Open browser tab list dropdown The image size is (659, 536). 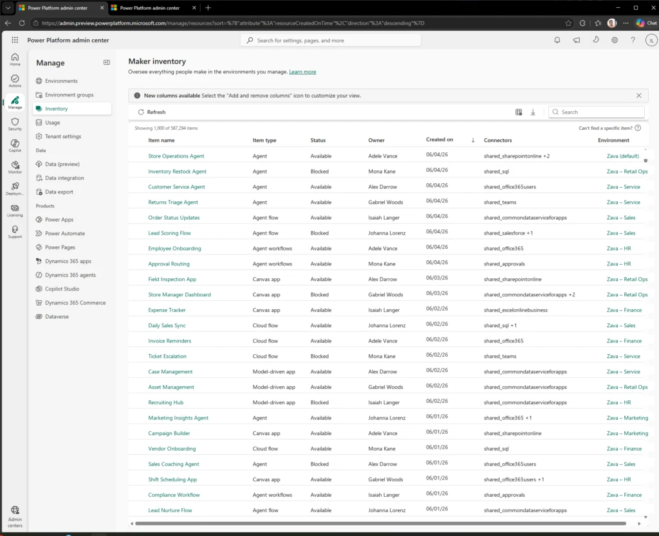point(8,8)
